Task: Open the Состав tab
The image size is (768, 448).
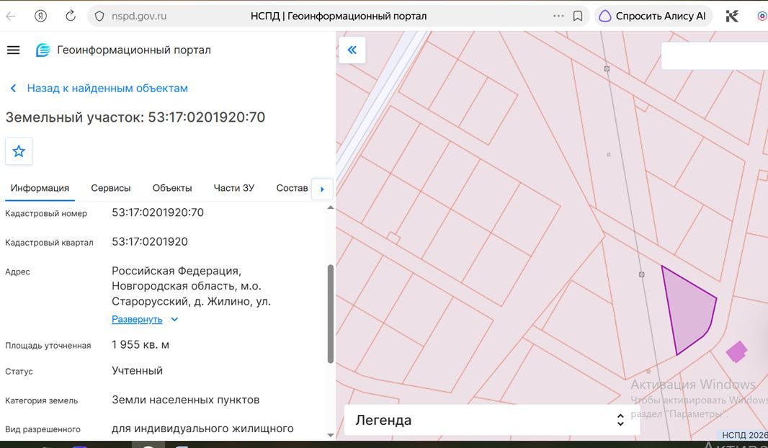Action: (x=292, y=188)
